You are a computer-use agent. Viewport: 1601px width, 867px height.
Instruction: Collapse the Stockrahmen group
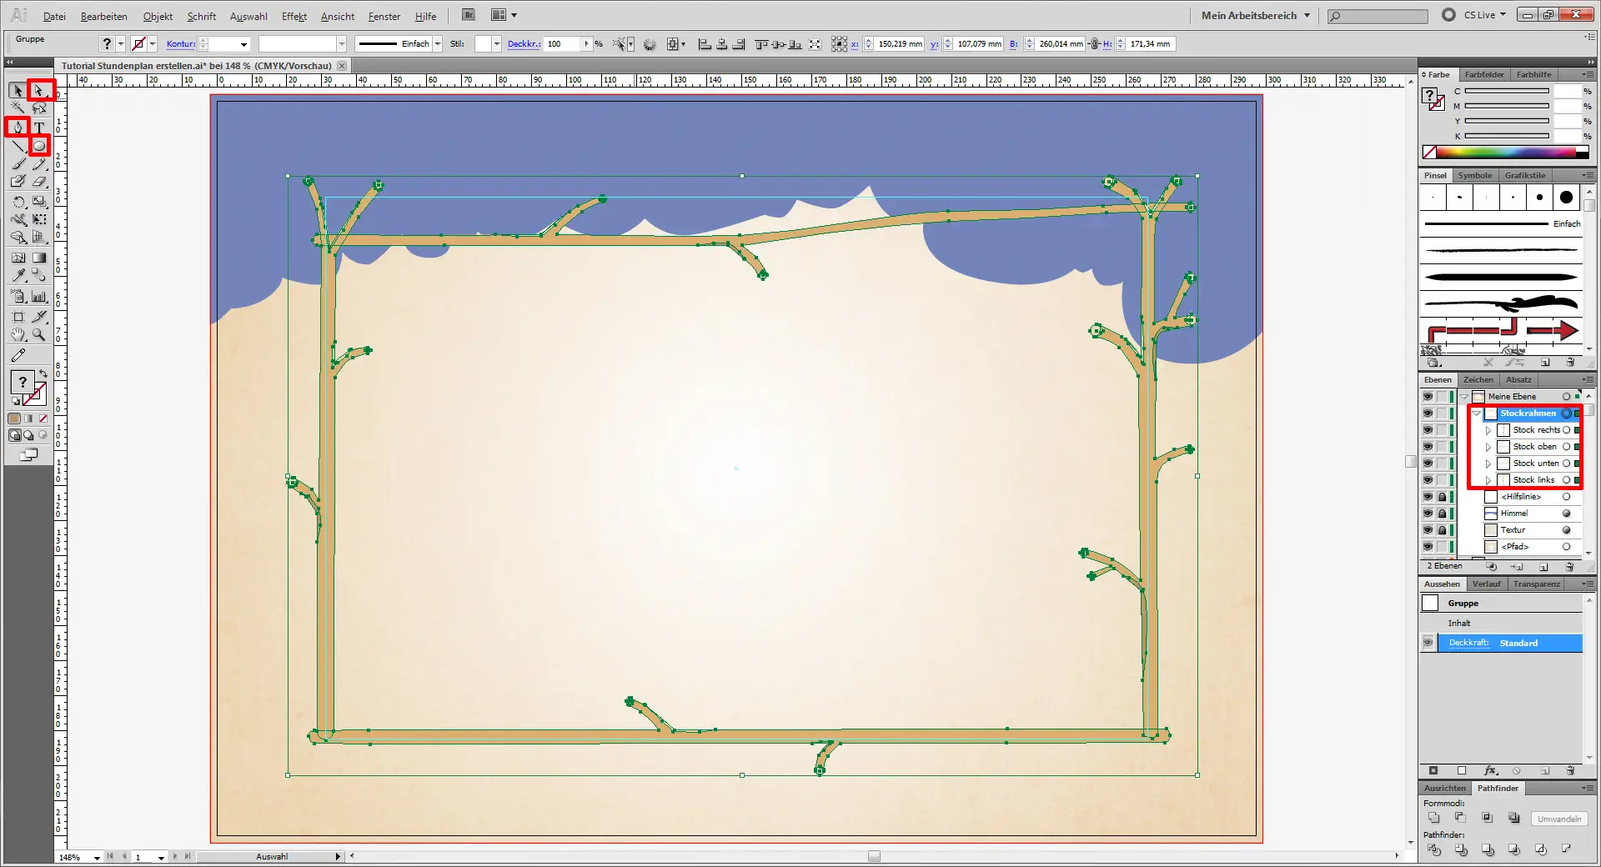1477,413
